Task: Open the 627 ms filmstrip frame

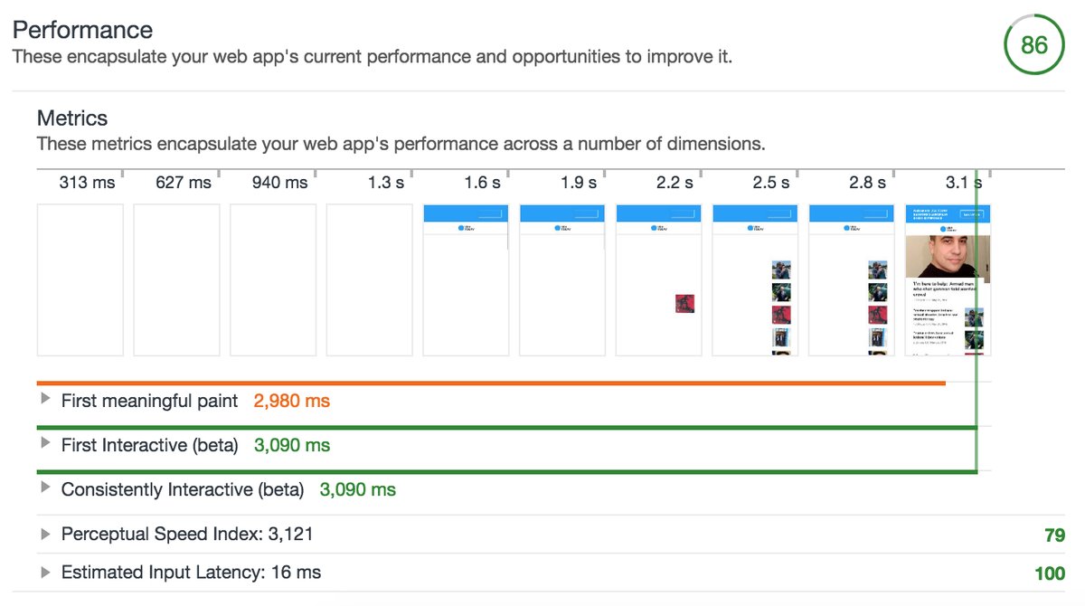Action: 176,279
